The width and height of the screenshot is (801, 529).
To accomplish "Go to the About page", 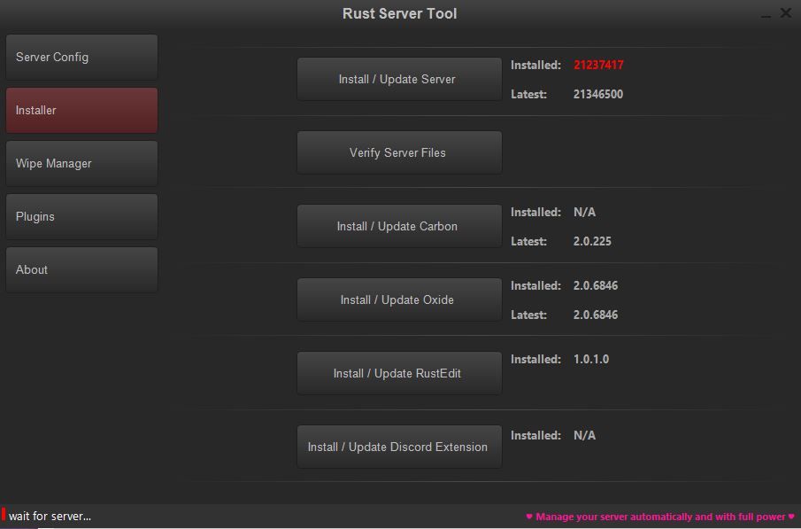I will pyautogui.click(x=81, y=270).
